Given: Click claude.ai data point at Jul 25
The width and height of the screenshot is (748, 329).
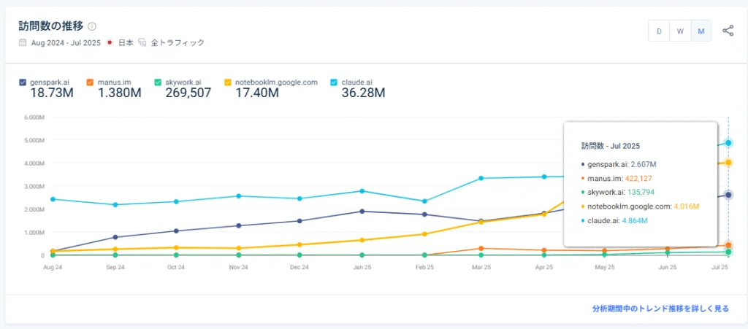Looking at the screenshot, I should pos(728,143).
